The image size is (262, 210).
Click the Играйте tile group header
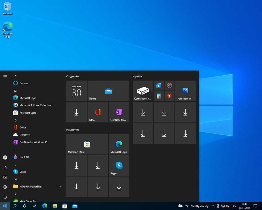pyautogui.click(x=137, y=76)
